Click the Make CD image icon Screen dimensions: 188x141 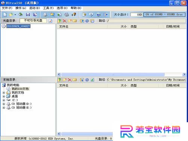pos(45,15)
